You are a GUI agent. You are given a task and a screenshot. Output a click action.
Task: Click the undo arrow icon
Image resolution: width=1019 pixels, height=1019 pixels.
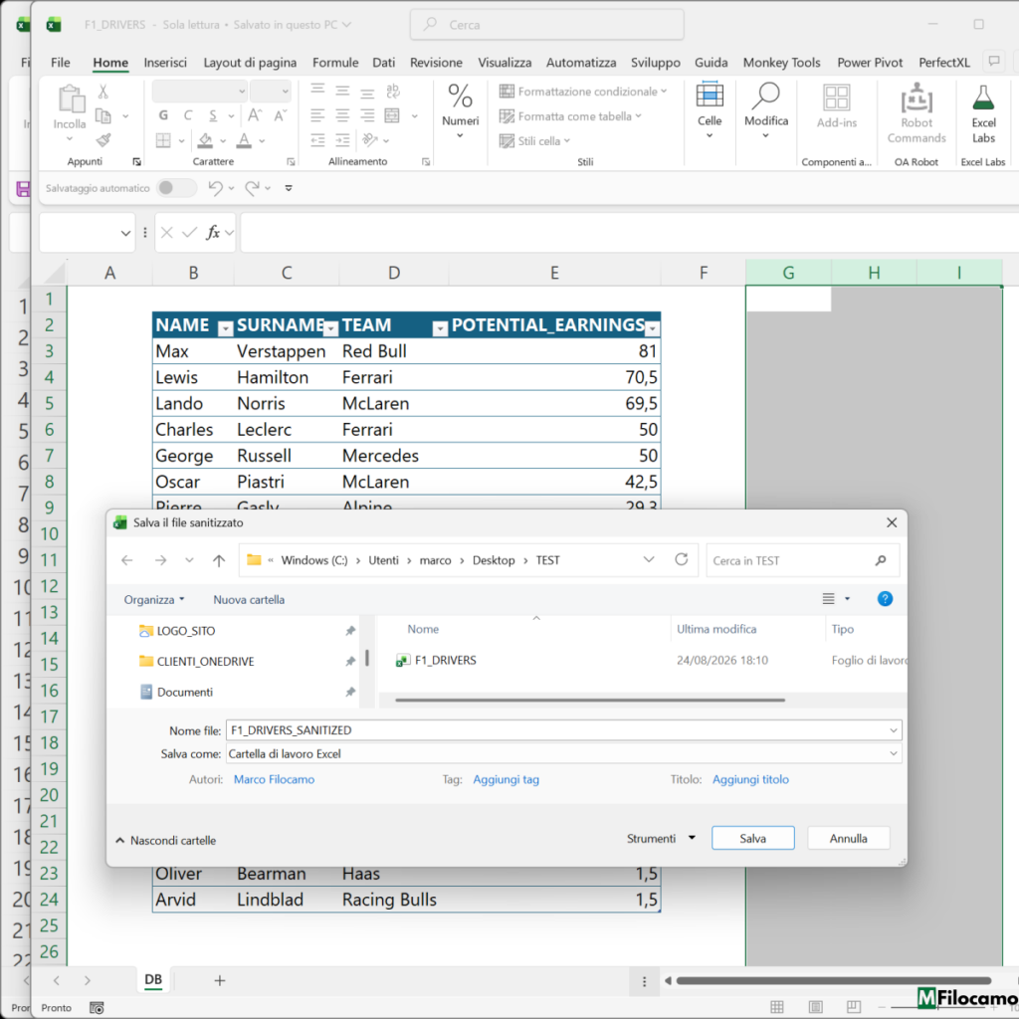(215, 188)
